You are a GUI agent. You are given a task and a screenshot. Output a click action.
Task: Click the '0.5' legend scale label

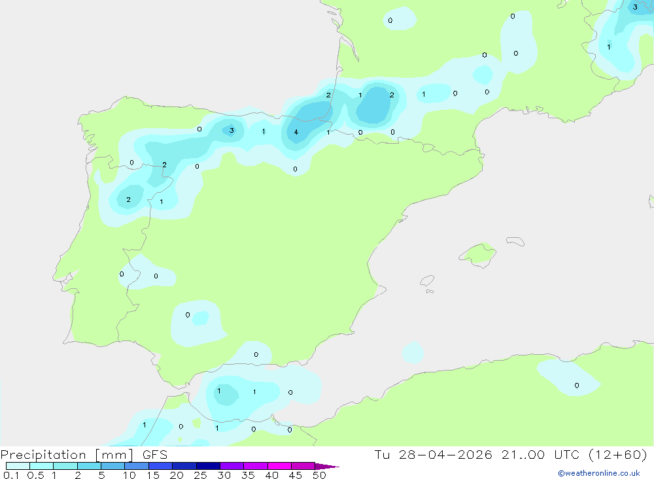[x=35, y=475]
